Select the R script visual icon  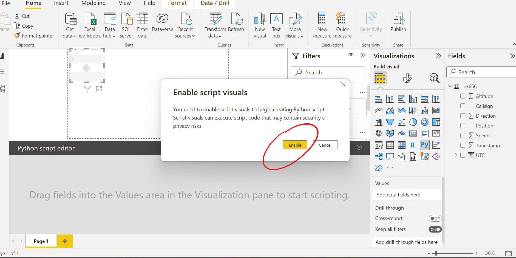413,145
